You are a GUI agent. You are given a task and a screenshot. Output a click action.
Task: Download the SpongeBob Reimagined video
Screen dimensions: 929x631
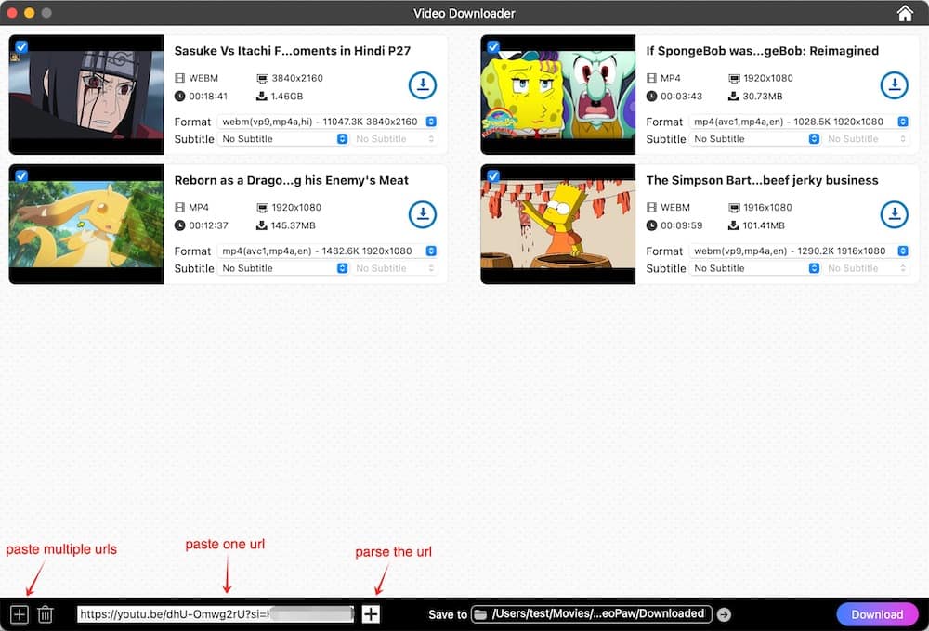coord(895,85)
